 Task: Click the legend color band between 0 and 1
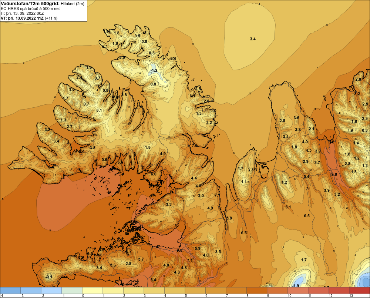click(92, 291)
